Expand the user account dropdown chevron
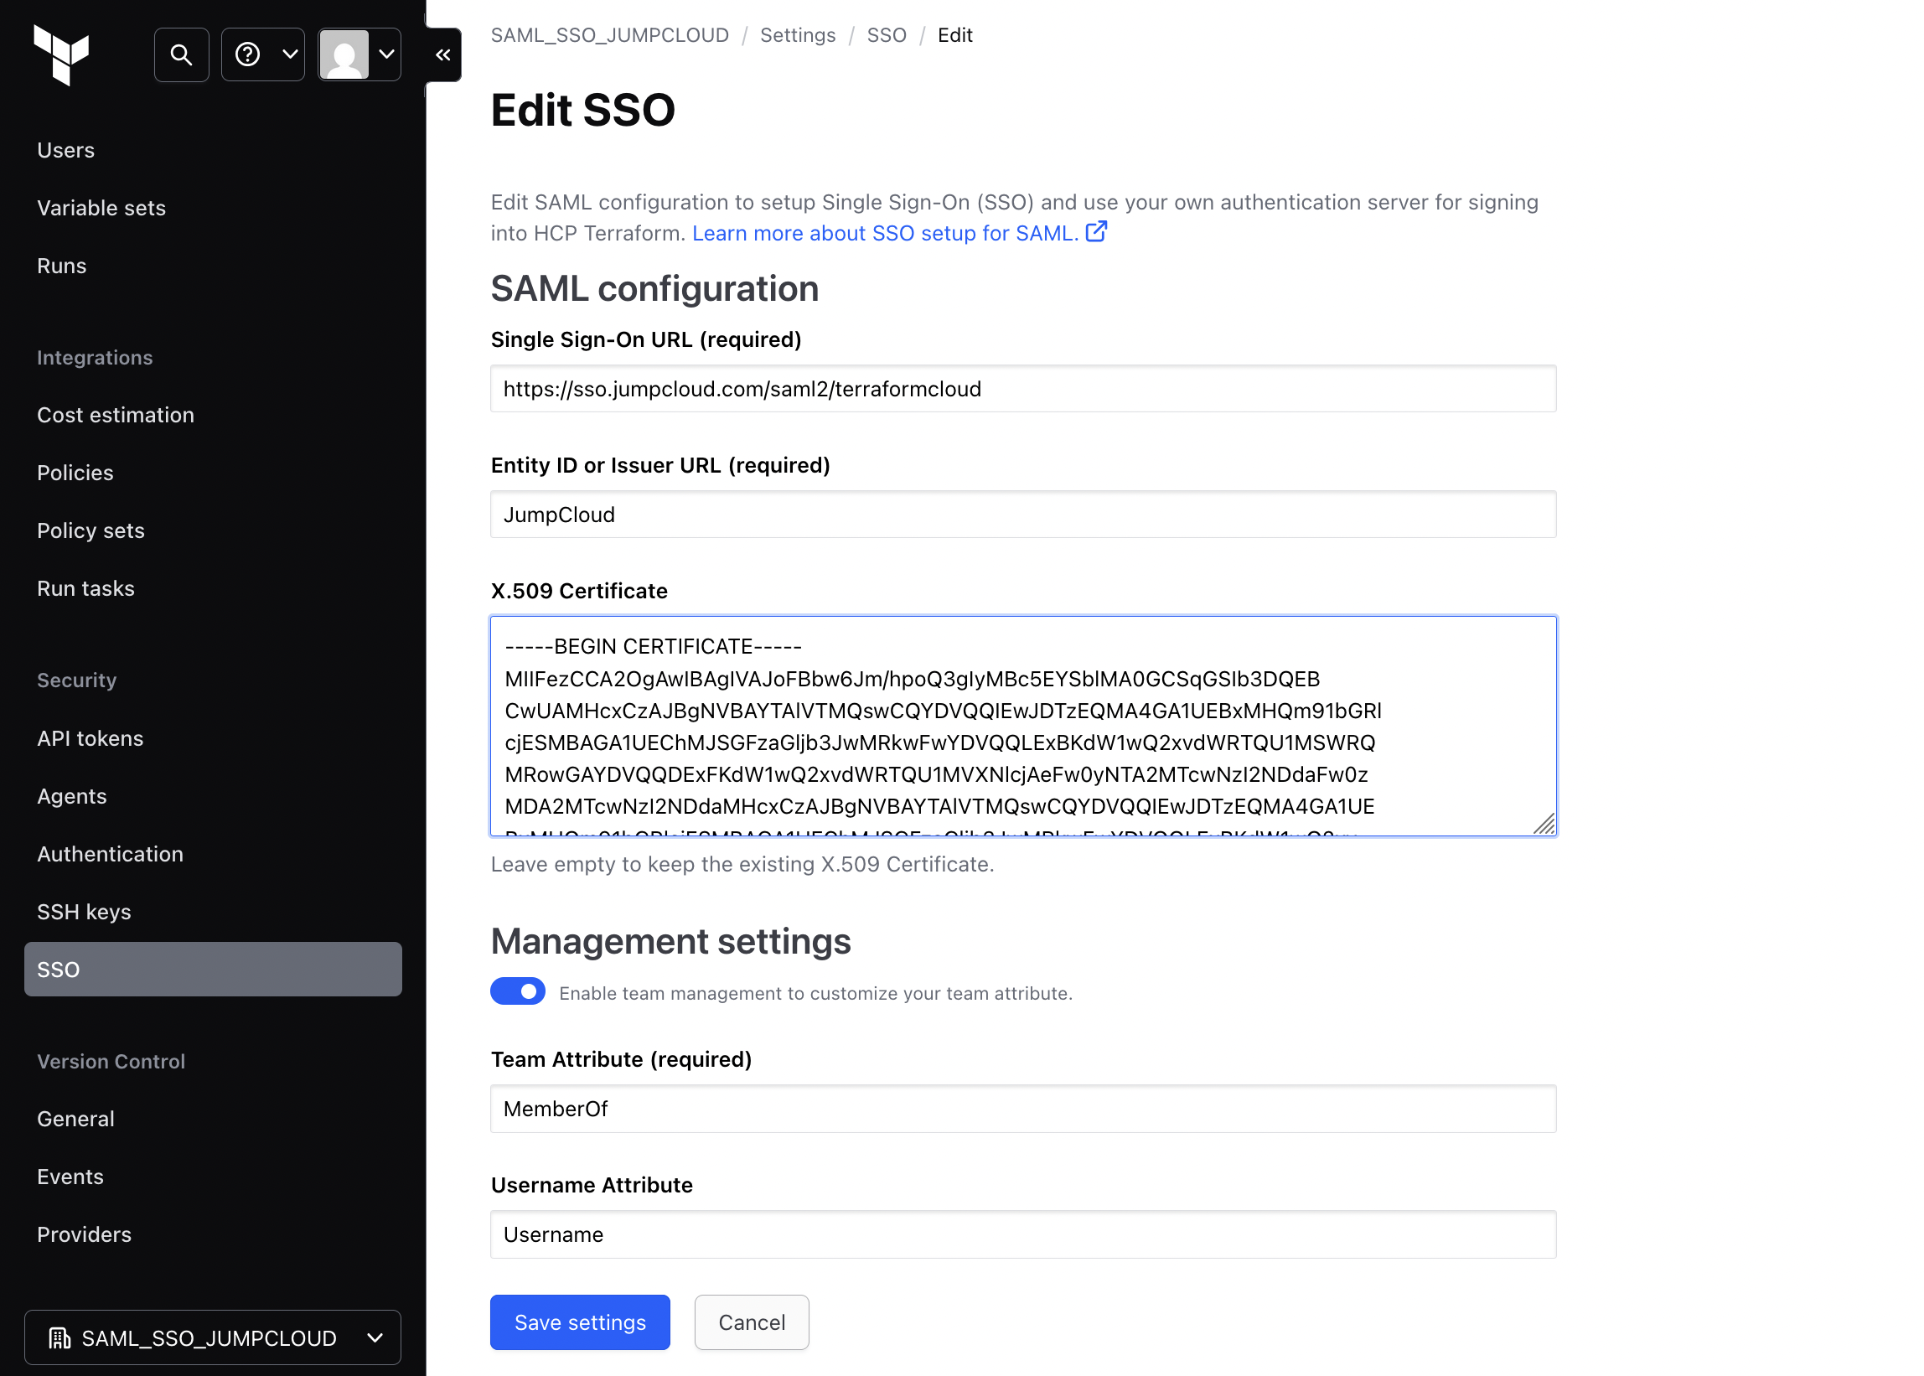Image resolution: width=1924 pixels, height=1376 pixels. pyautogui.click(x=387, y=55)
